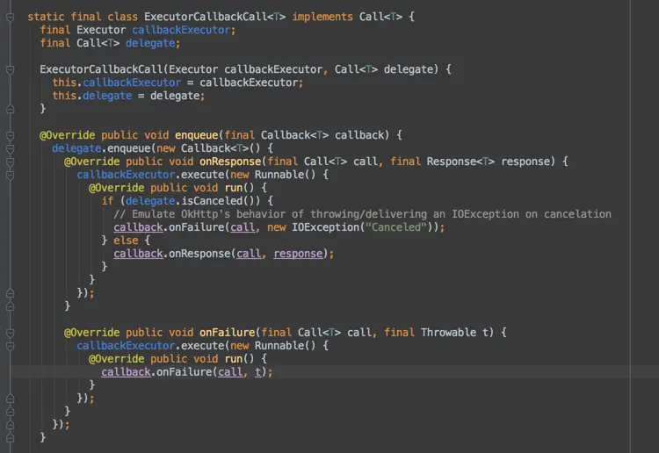This screenshot has width=659, height=453.
Task: Collapse the delegate.enqueue anonymous Callback fold marker
Action: coord(10,148)
